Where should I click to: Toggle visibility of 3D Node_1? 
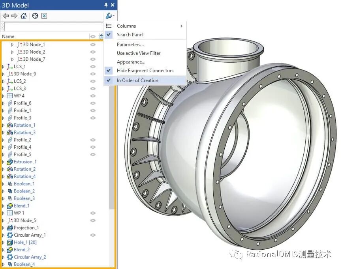[93, 45]
